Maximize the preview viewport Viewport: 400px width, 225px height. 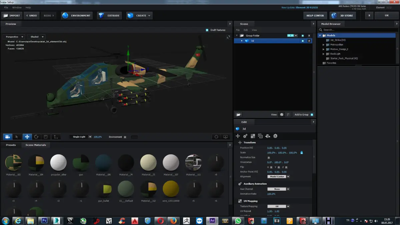click(228, 37)
